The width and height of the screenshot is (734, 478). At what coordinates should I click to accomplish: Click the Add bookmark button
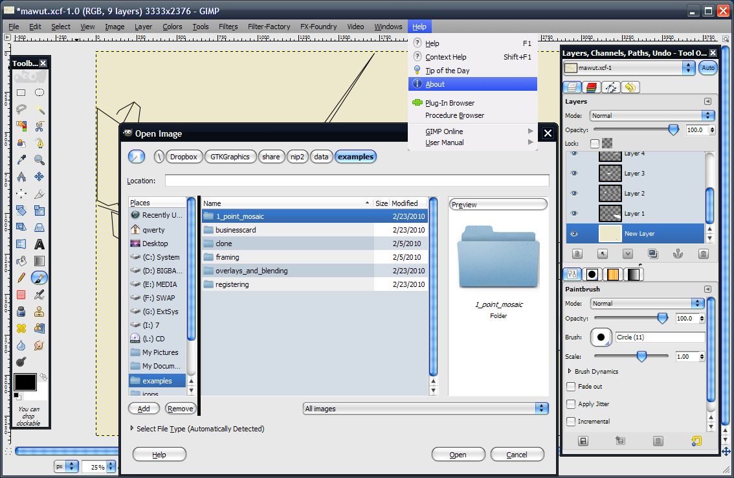coord(144,409)
